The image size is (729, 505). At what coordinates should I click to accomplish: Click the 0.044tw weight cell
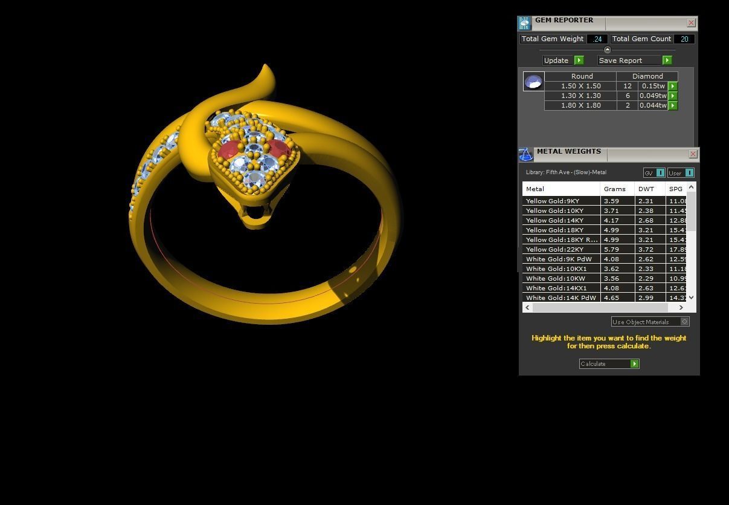click(653, 105)
